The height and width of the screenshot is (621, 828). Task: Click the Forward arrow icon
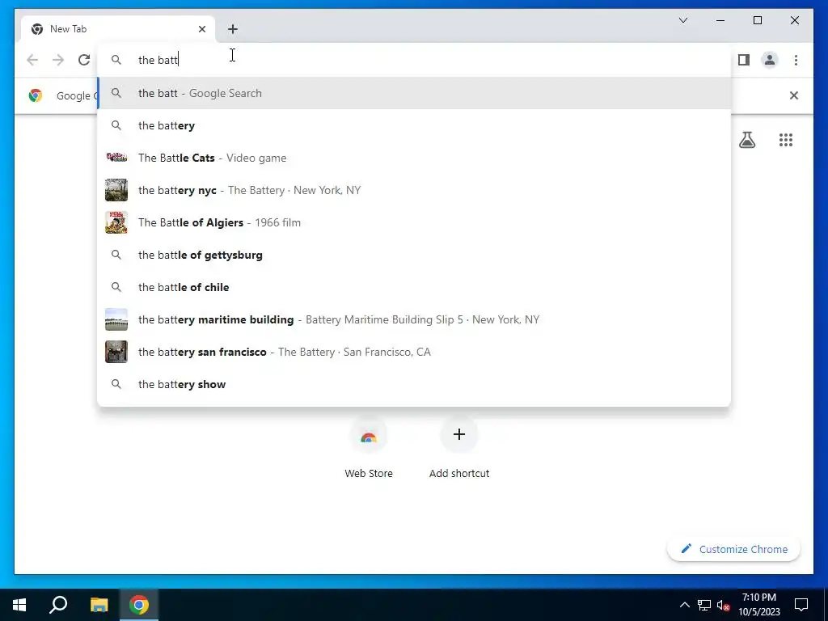[58, 60]
